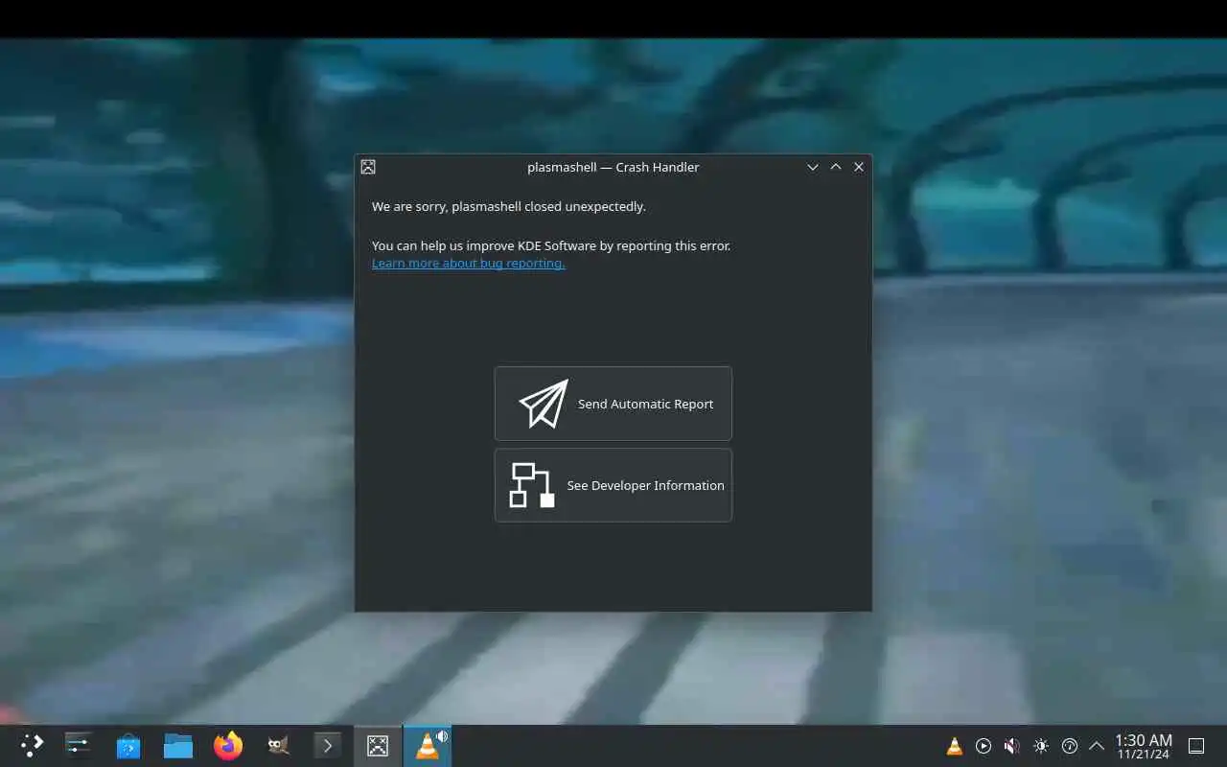Viewport: 1227px width, 767px height.
Task: Open GIMP from the taskbar
Action: [278, 745]
